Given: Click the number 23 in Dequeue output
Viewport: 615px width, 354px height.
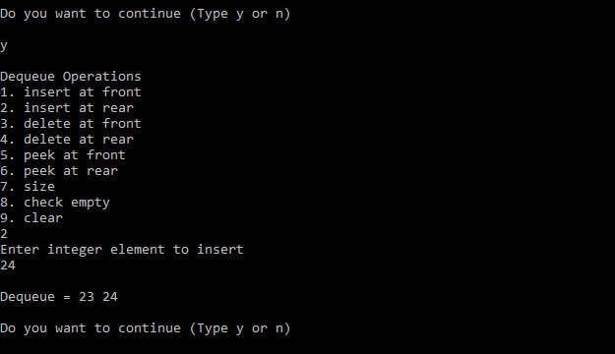Looking at the screenshot, I should pos(87,297).
